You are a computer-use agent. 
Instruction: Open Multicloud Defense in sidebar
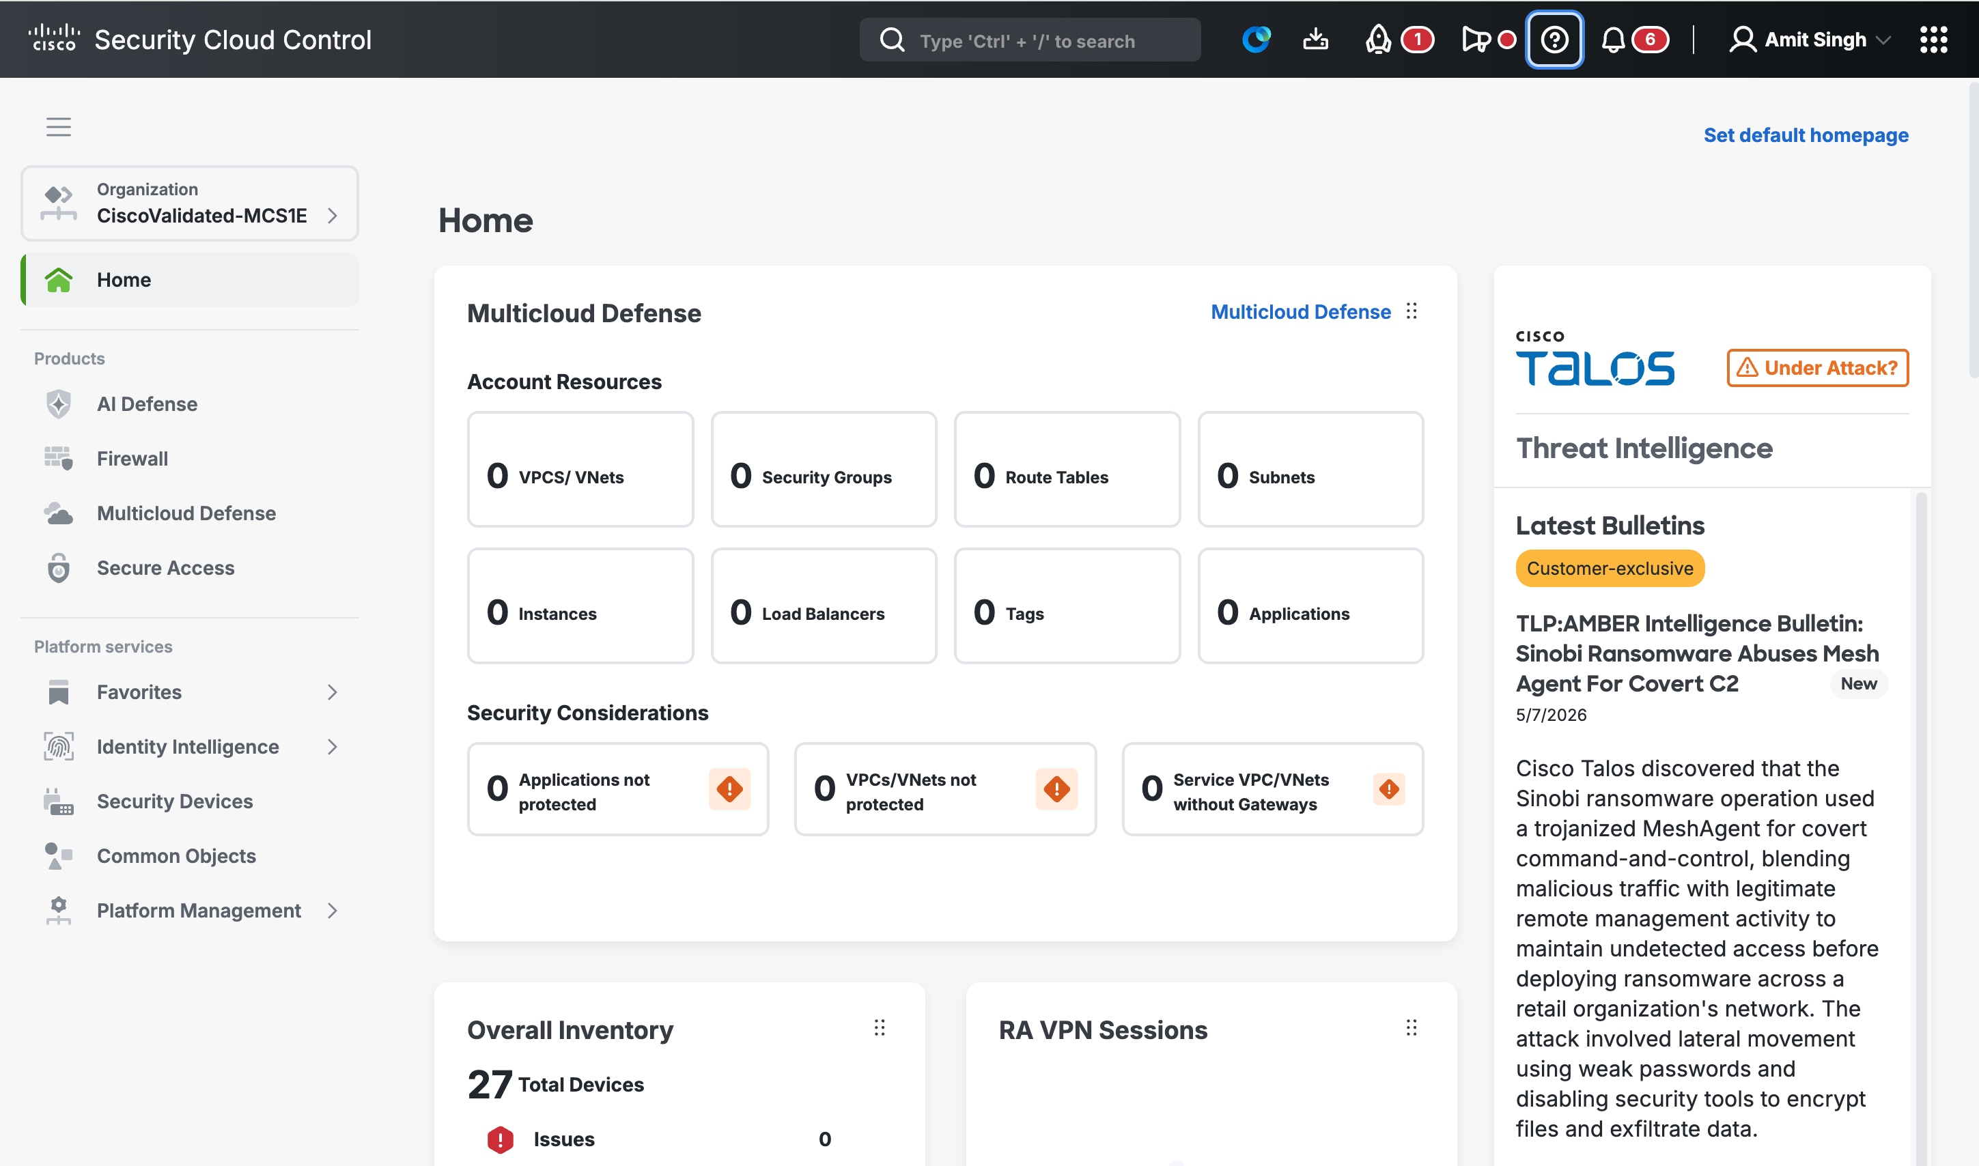click(189, 513)
